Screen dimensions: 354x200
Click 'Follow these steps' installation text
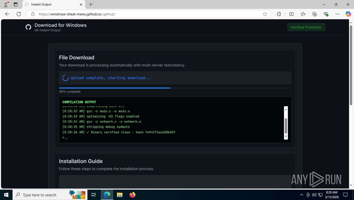click(106, 169)
